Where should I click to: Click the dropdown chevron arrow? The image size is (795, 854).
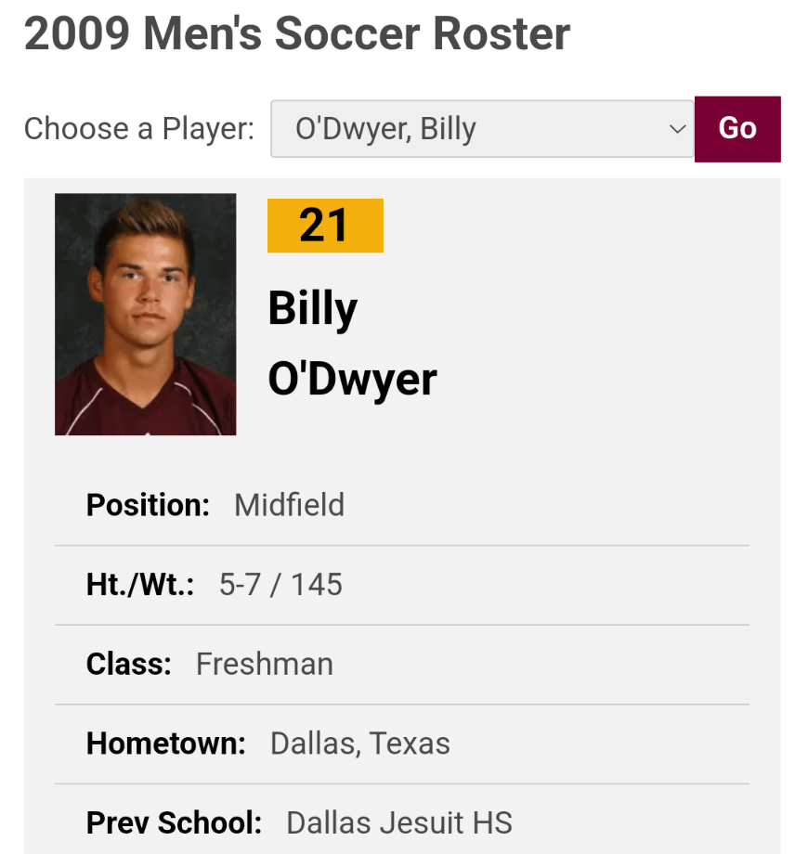click(677, 129)
